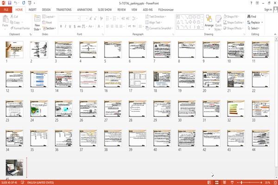
Task: Toggle Bold formatting
Action: (61, 26)
